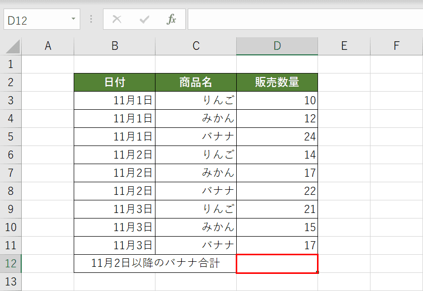Click the 11月2日 cell in row 7
423x291 pixels.
point(115,173)
